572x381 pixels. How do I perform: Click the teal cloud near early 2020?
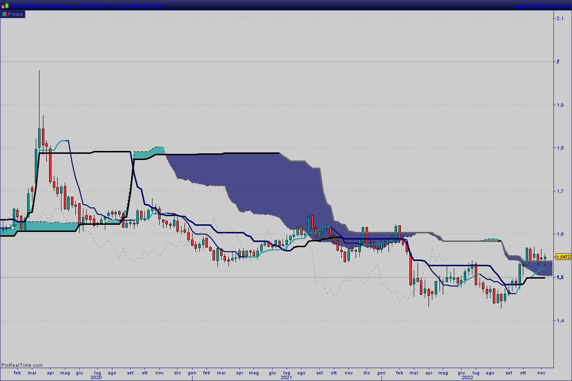(48, 227)
